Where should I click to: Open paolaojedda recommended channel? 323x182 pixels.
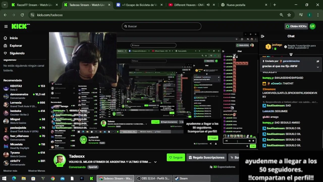click(24, 129)
